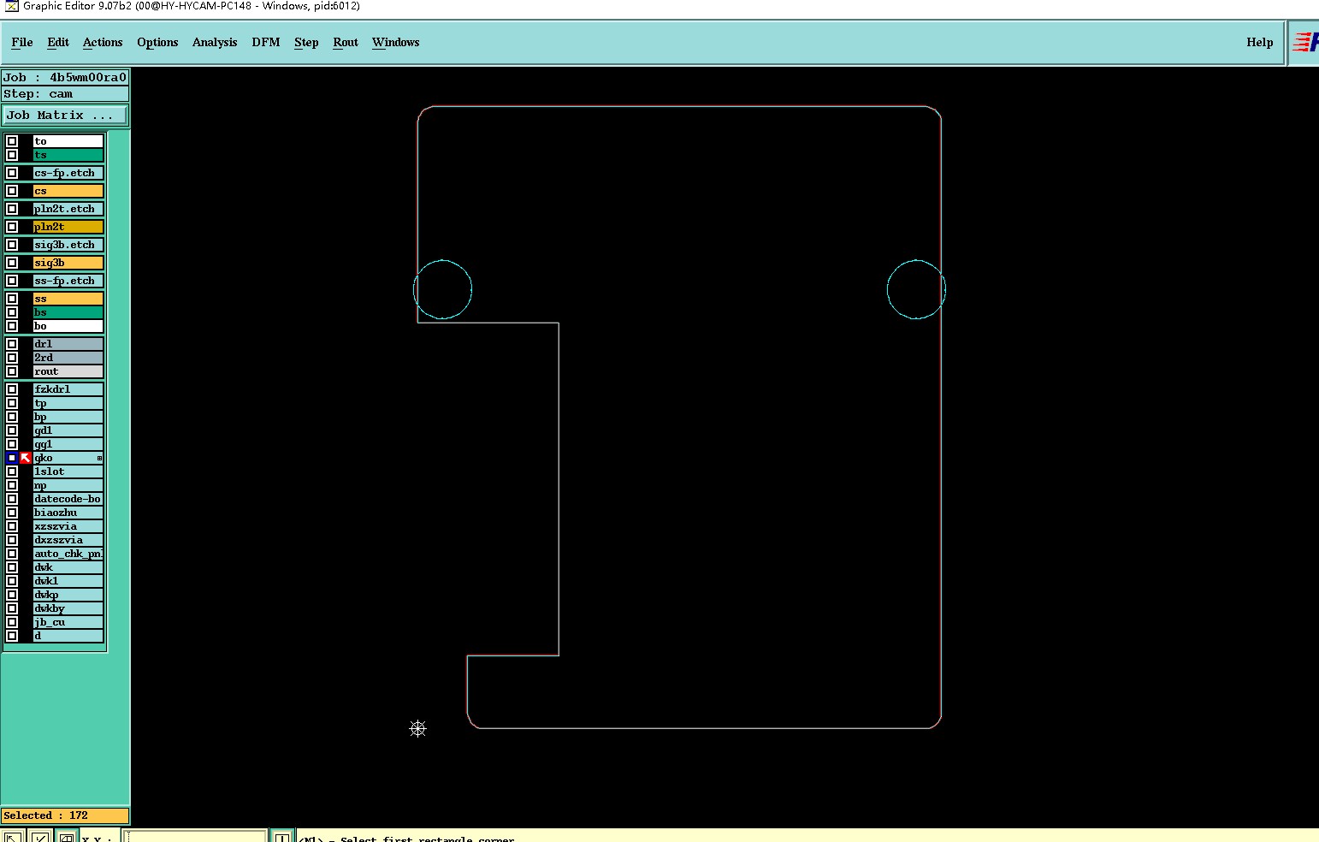Click the icon button right of coordinate field
The height and width of the screenshot is (842, 1319).
click(282, 837)
